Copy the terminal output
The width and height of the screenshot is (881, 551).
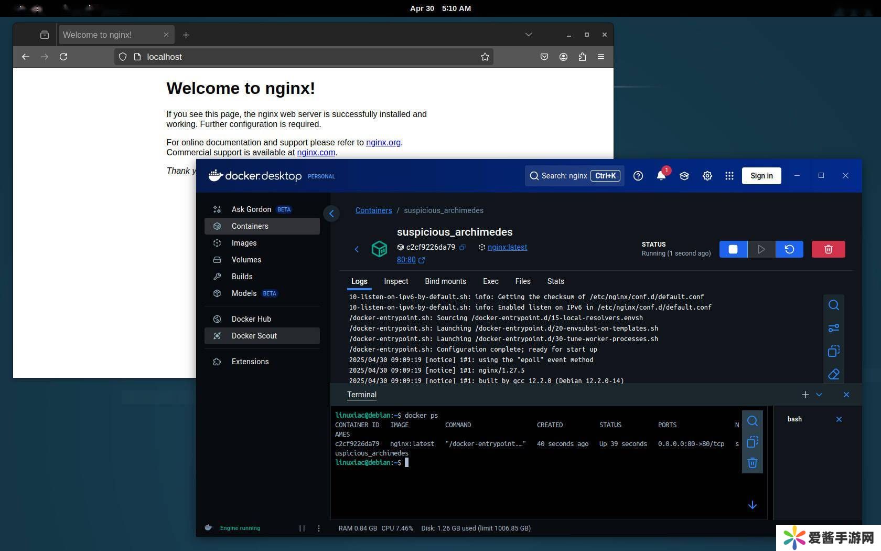click(x=752, y=442)
